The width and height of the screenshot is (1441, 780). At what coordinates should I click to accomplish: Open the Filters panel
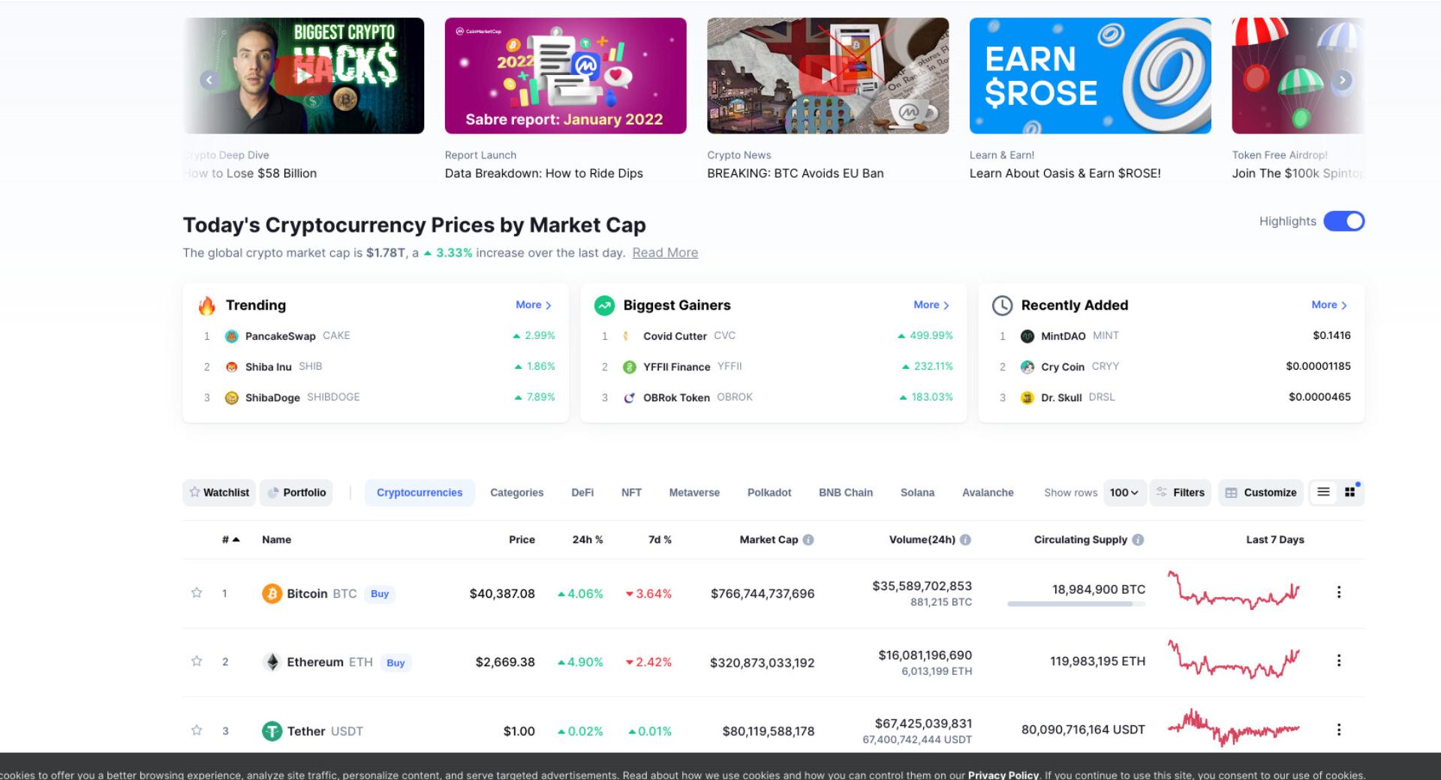point(1181,493)
